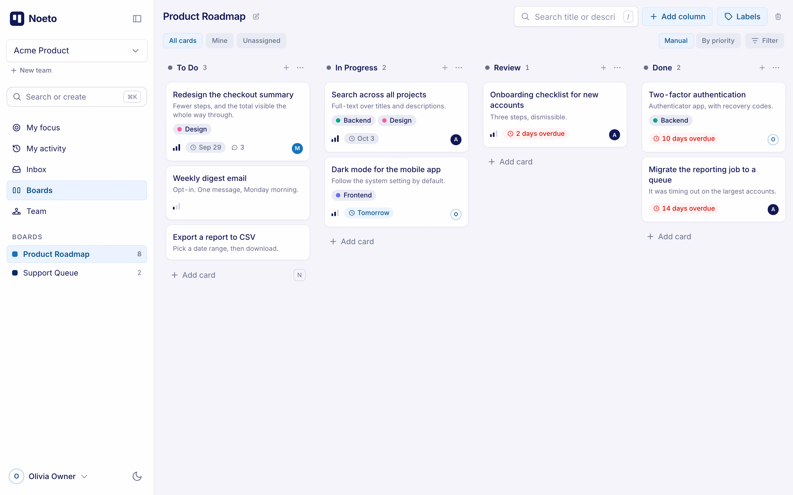The height and width of the screenshot is (495, 793).
Task: Click the plus icon in the Review column header
Action: point(604,68)
